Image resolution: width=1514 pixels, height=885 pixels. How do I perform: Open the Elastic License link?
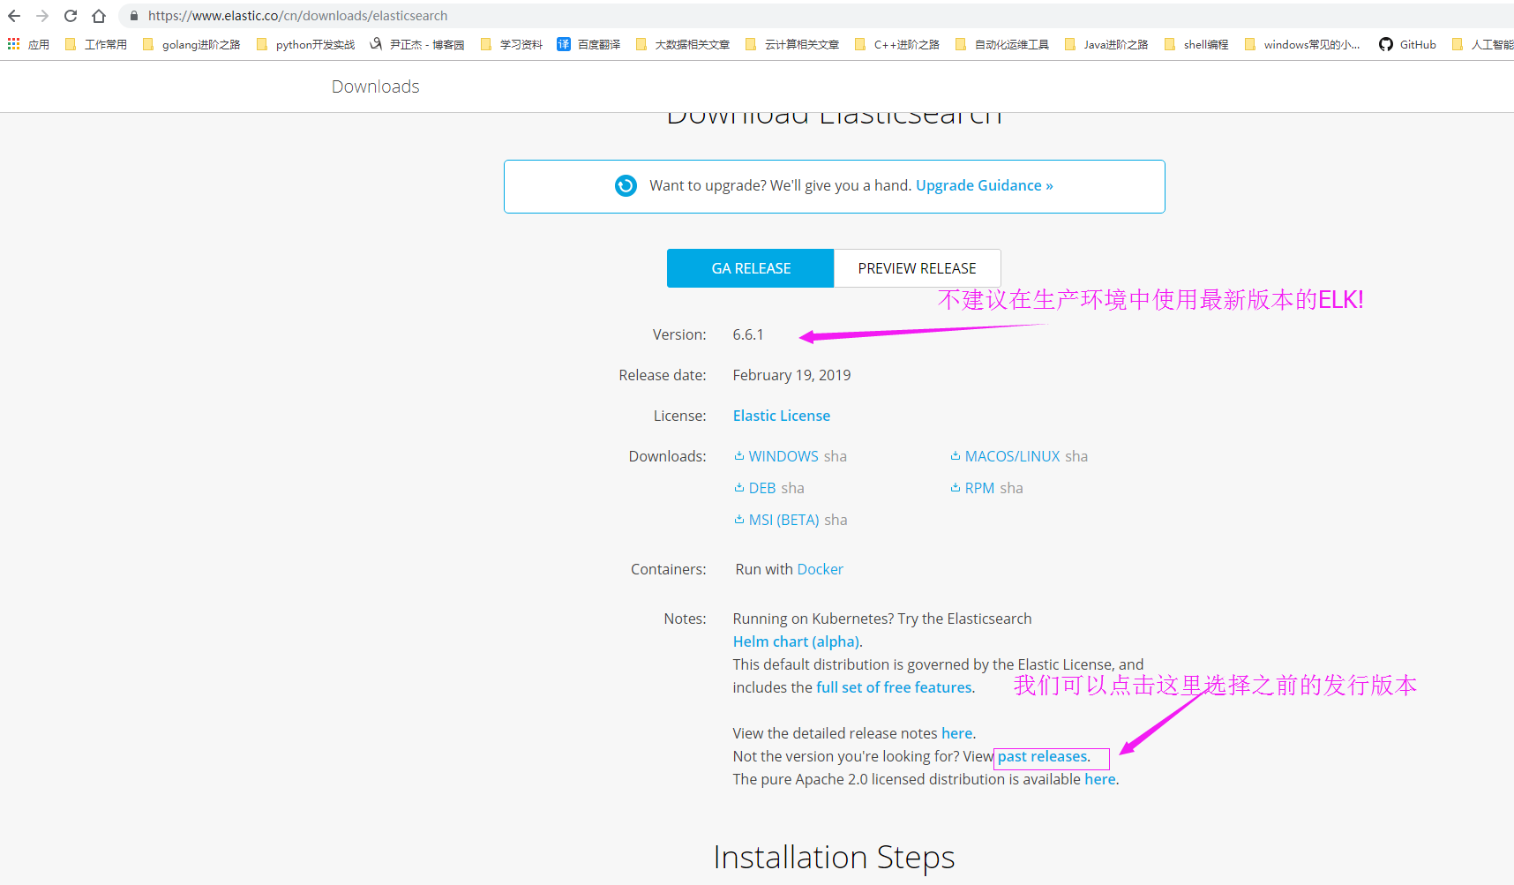(782, 416)
